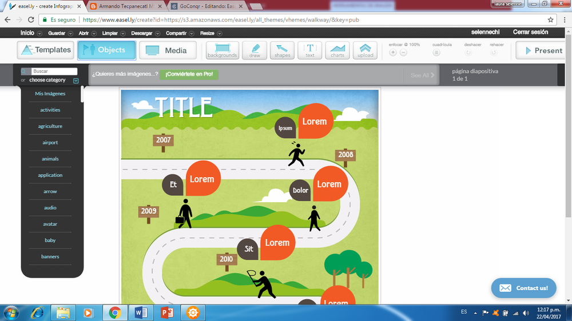Screen dimensions: 572x321
Task: Select the backgrounds tool icon
Action: click(x=223, y=50)
